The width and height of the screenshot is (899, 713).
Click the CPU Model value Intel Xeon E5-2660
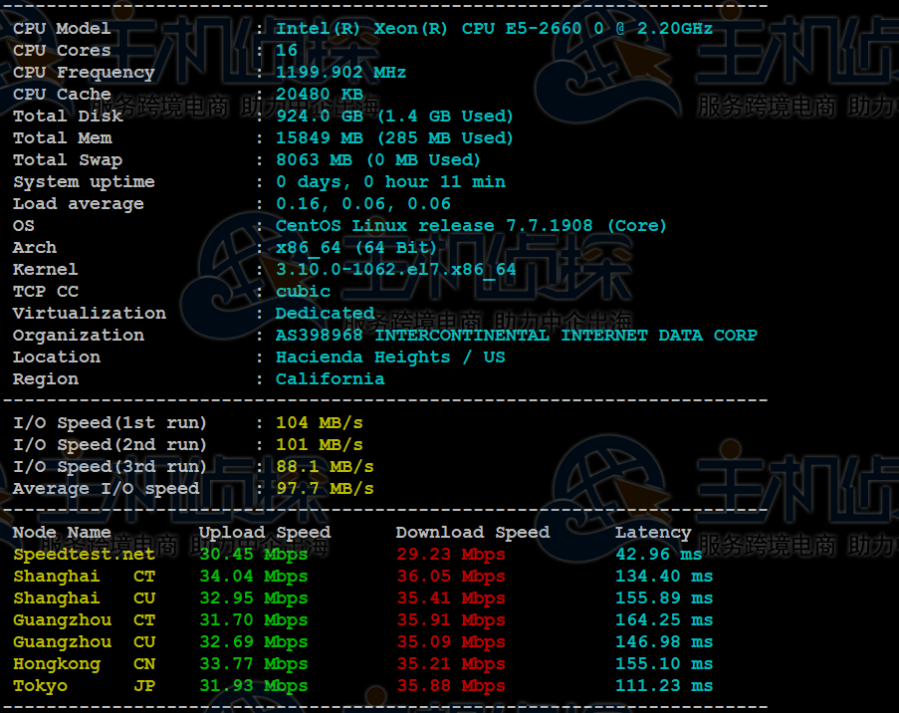coord(494,29)
